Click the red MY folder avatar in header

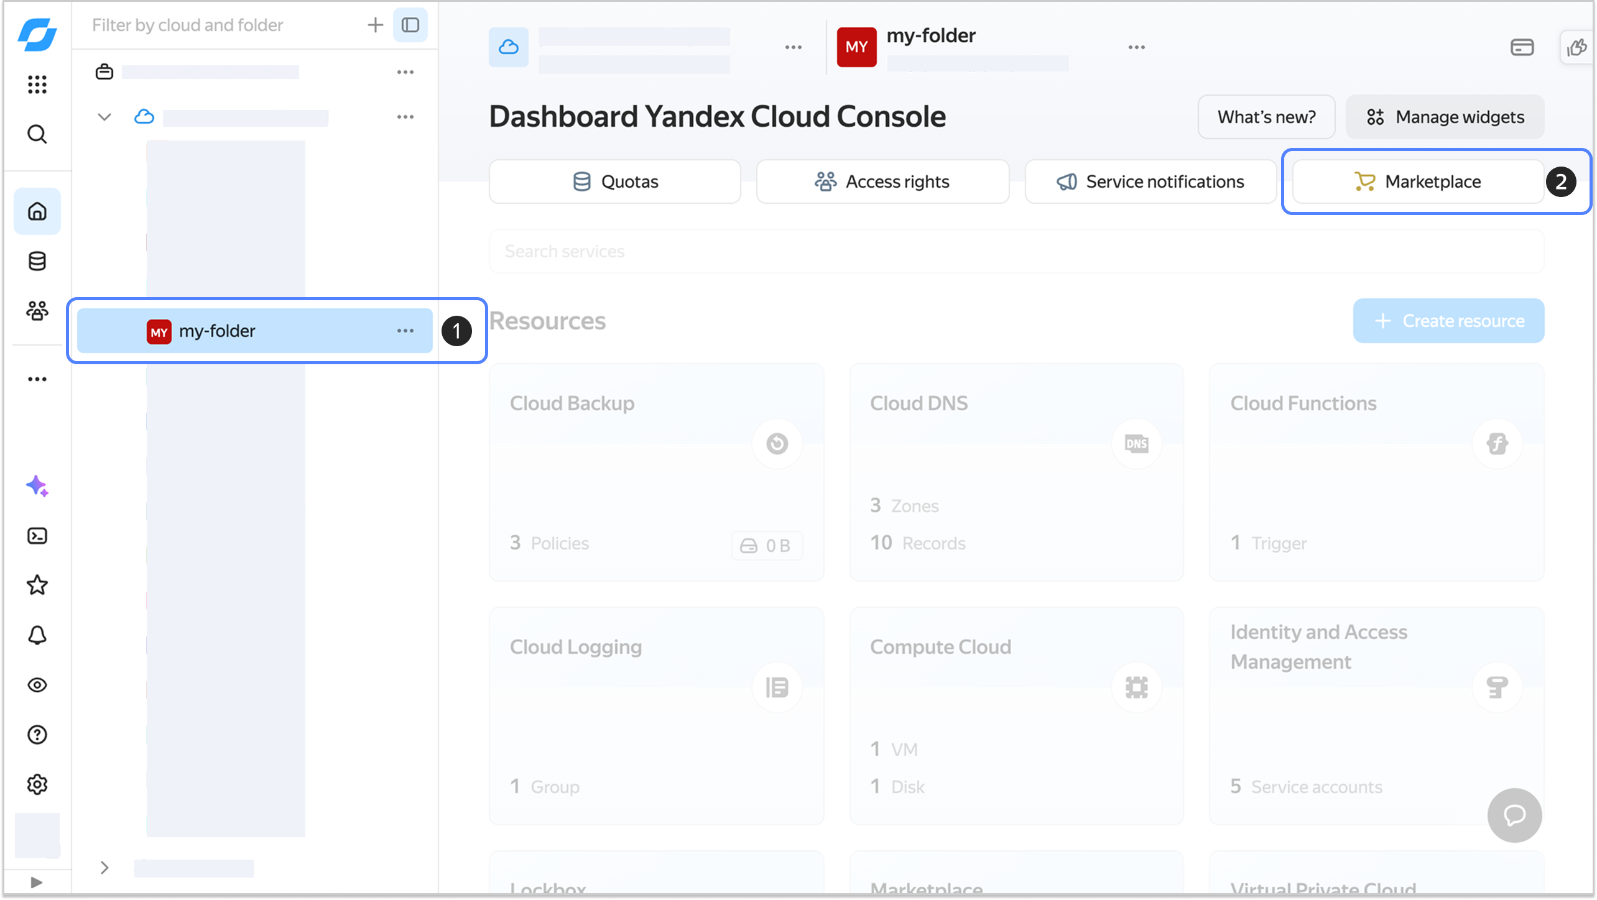856,47
